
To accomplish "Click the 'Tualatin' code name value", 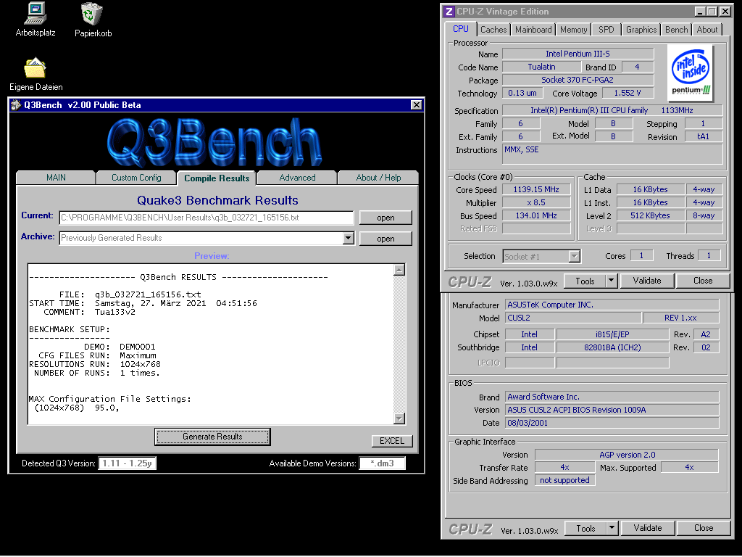I will (x=541, y=67).
